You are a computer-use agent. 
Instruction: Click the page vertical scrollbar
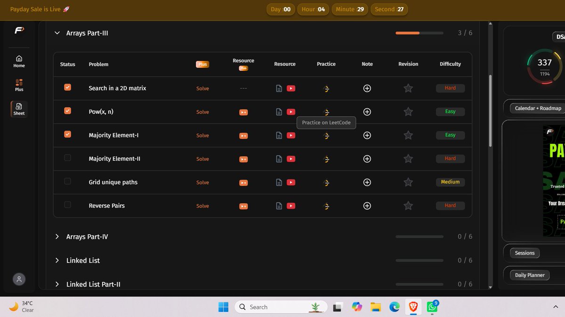coord(490,110)
